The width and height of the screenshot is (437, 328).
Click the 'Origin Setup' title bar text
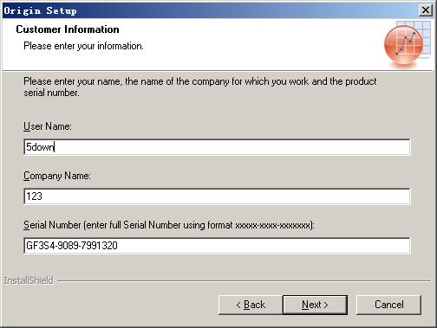click(40, 10)
